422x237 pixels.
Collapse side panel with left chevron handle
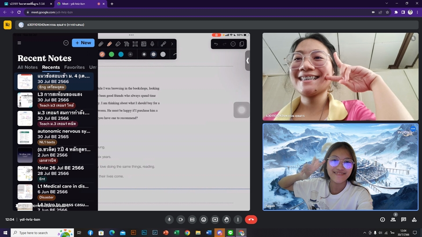tap(247, 61)
